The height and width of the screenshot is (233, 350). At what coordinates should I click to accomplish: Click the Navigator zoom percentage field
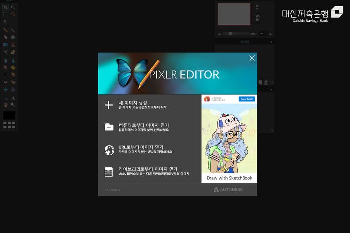(x=262, y=33)
